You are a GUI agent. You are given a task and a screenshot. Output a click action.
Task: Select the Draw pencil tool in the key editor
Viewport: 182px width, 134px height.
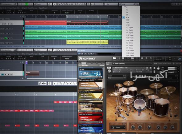tap(57, 83)
